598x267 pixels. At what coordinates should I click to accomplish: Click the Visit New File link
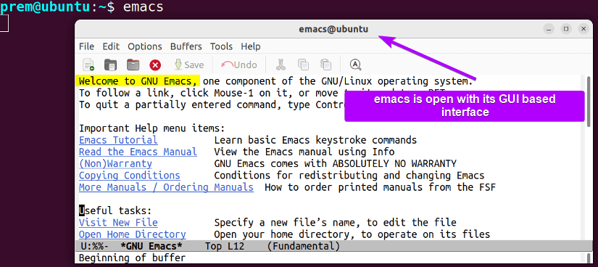click(118, 223)
